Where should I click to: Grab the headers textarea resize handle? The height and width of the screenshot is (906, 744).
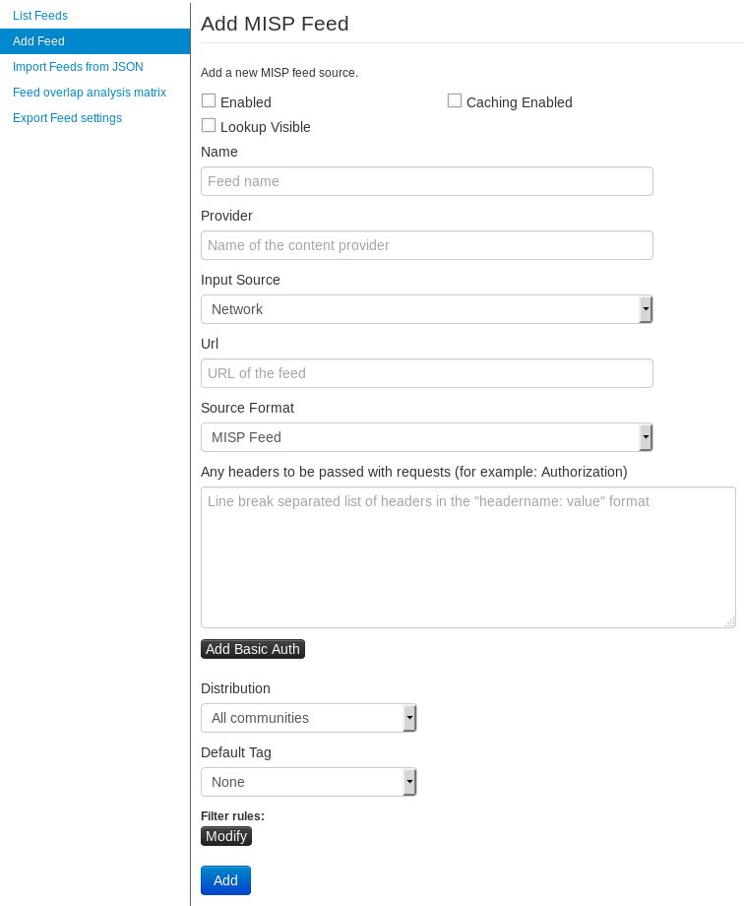point(729,622)
